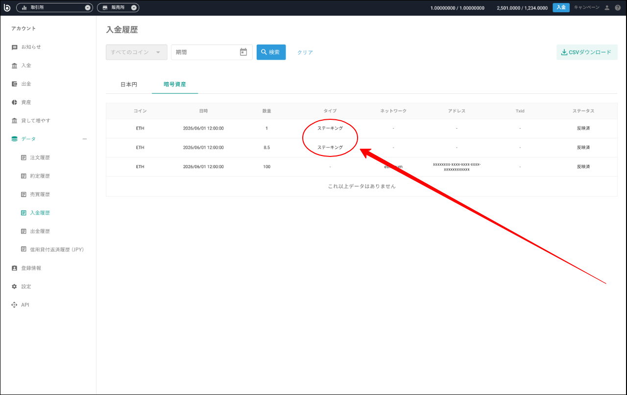Click the 期間 date range field
The width and height of the screenshot is (627, 395).
click(x=212, y=52)
